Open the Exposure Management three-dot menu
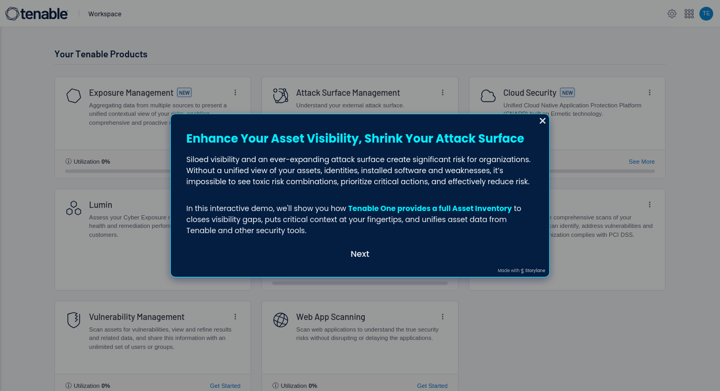This screenshot has height=391, width=720. [x=235, y=92]
